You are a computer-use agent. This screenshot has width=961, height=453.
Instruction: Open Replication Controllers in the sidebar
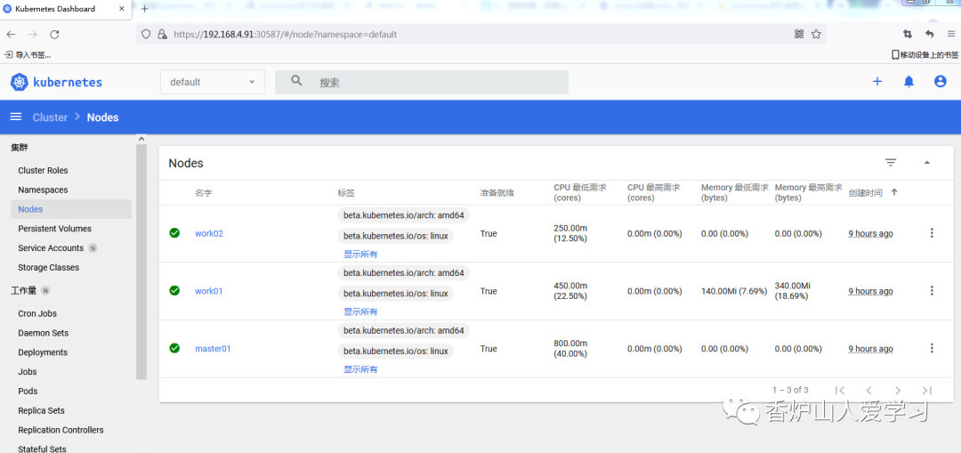click(x=61, y=431)
